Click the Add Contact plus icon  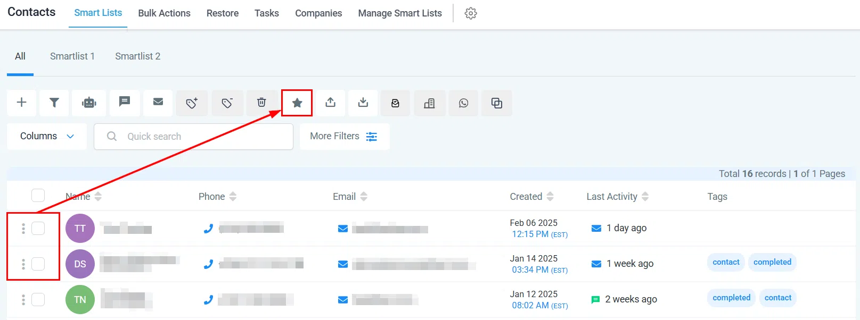22,103
